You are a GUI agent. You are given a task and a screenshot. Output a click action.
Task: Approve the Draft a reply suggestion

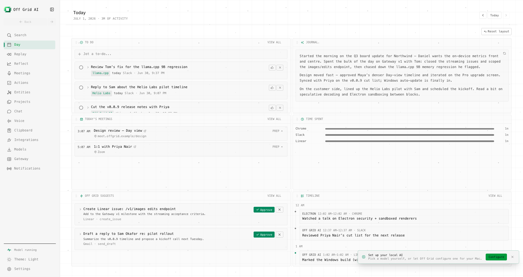[x=264, y=235]
